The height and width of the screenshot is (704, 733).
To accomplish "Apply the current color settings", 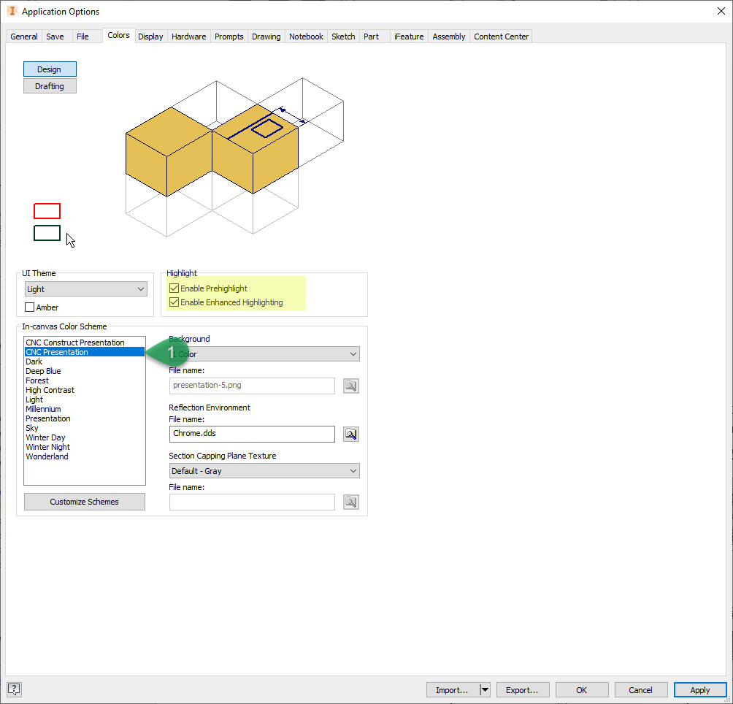I will point(699,689).
